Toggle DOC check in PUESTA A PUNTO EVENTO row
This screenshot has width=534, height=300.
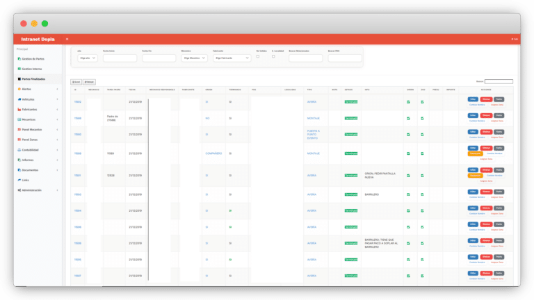422,134
